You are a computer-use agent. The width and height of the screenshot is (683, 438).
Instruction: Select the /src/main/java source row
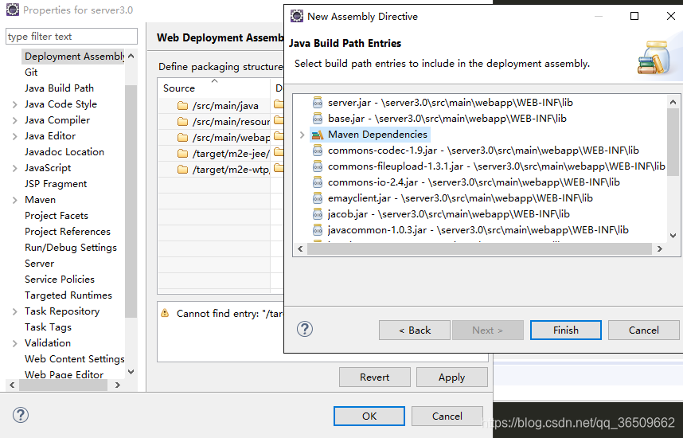point(214,105)
